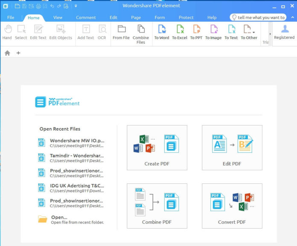Choose the Edit Objects tool
The height and width of the screenshot is (246, 297).
coord(61,32)
